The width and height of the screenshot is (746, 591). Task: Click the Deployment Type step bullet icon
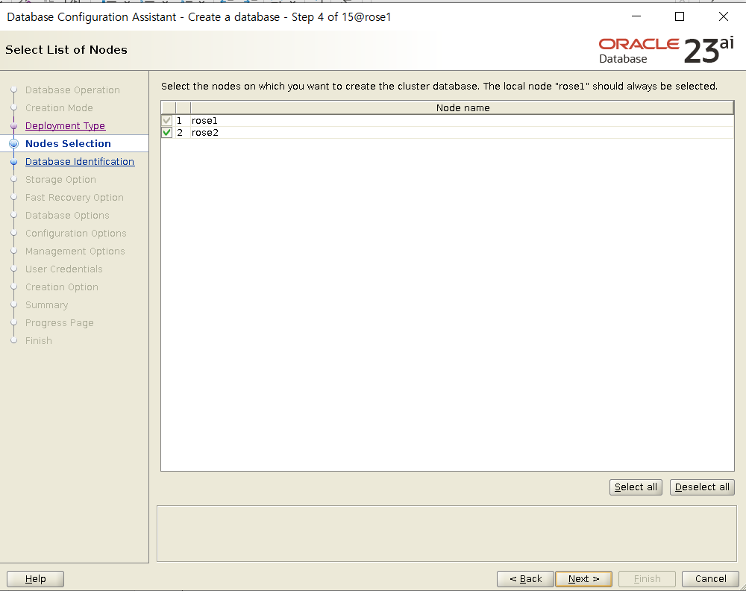tap(13, 126)
